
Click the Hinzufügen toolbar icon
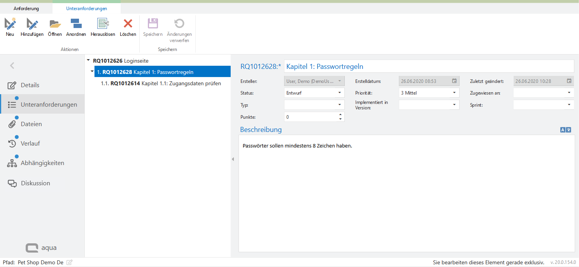(32, 24)
